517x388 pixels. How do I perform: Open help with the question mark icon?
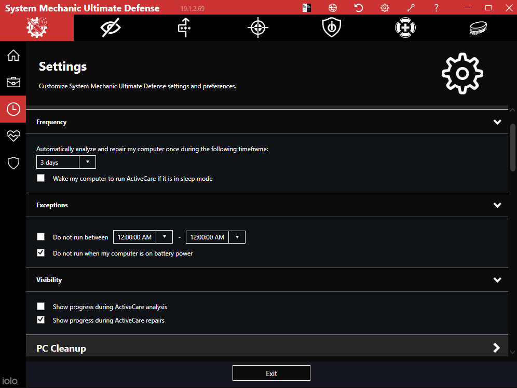pos(436,8)
